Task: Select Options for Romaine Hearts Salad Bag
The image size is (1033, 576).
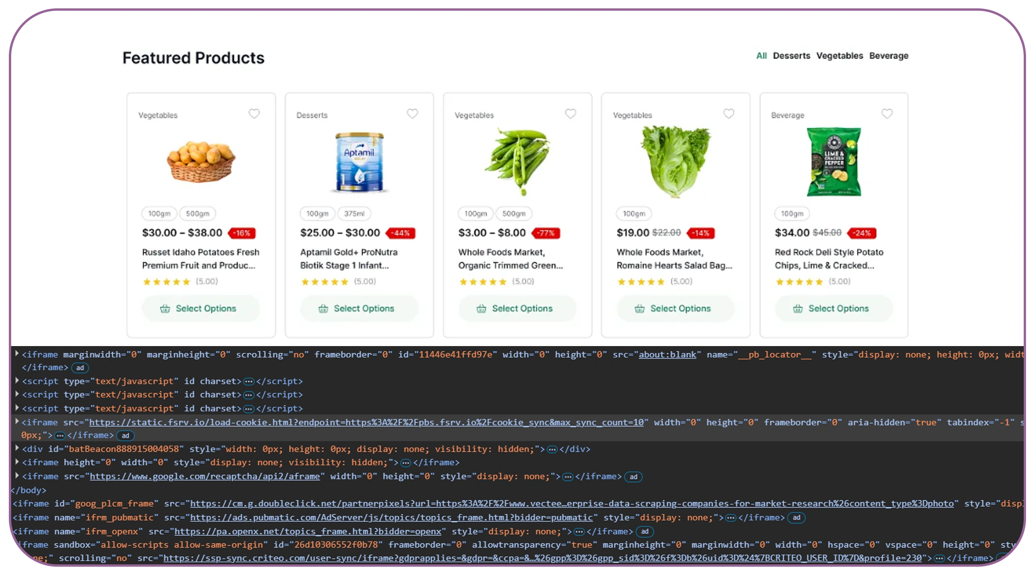Action: (x=676, y=308)
